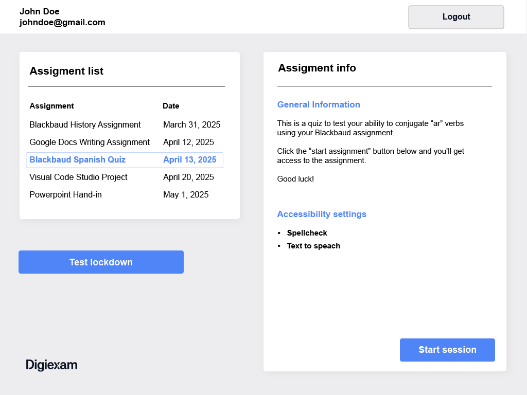Click the Assignment column header
527x395 pixels.
point(52,106)
